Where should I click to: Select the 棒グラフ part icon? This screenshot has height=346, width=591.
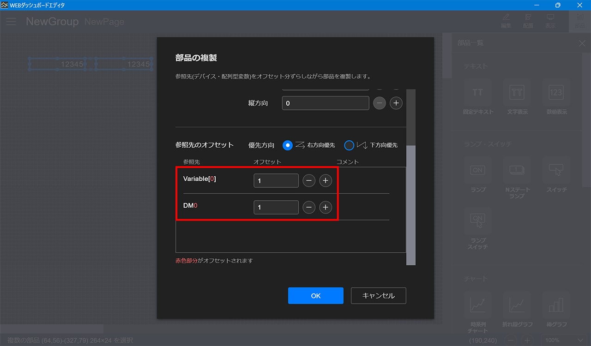pyautogui.click(x=555, y=305)
